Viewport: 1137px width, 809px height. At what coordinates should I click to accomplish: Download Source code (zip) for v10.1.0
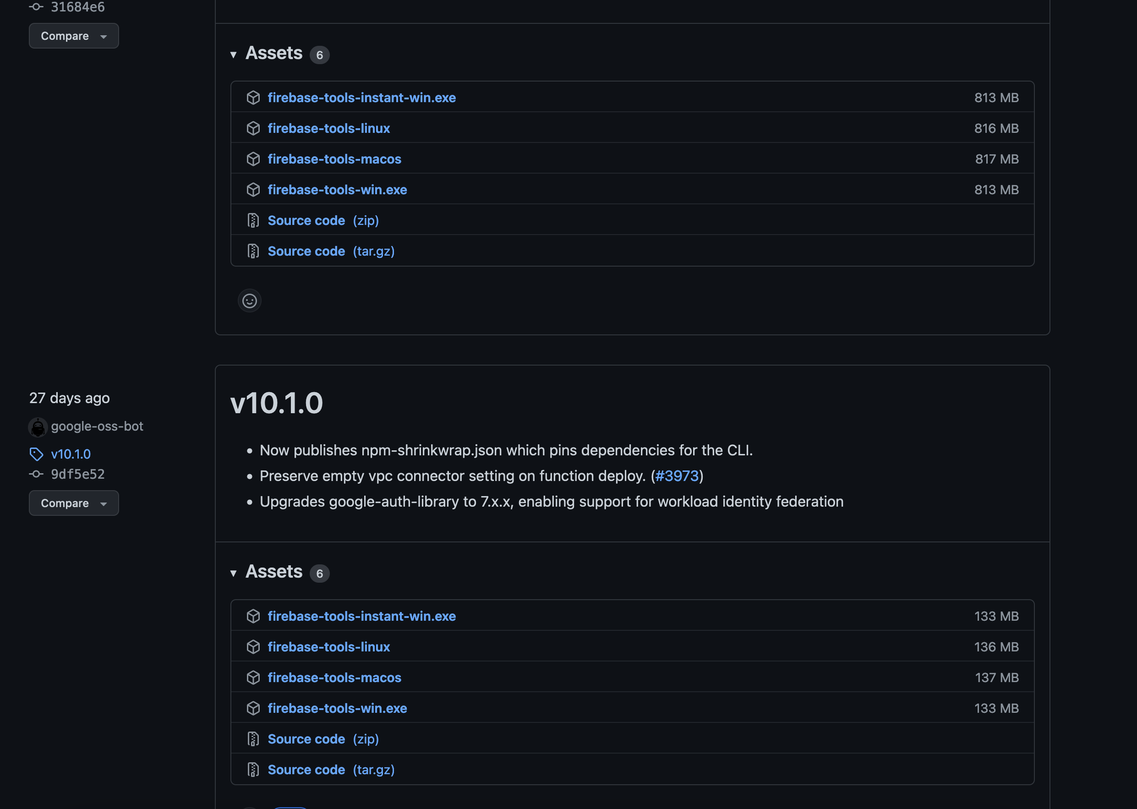click(306, 739)
